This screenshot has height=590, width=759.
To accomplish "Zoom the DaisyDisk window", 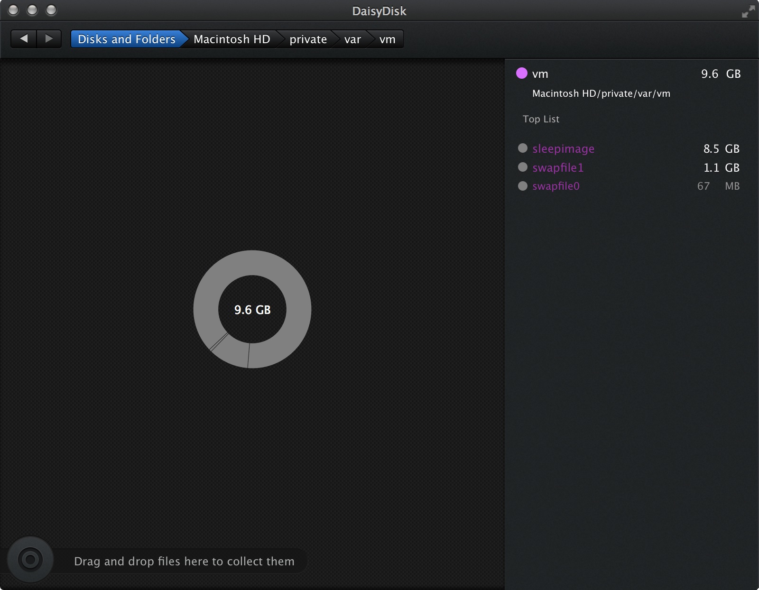I will click(x=51, y=10).
